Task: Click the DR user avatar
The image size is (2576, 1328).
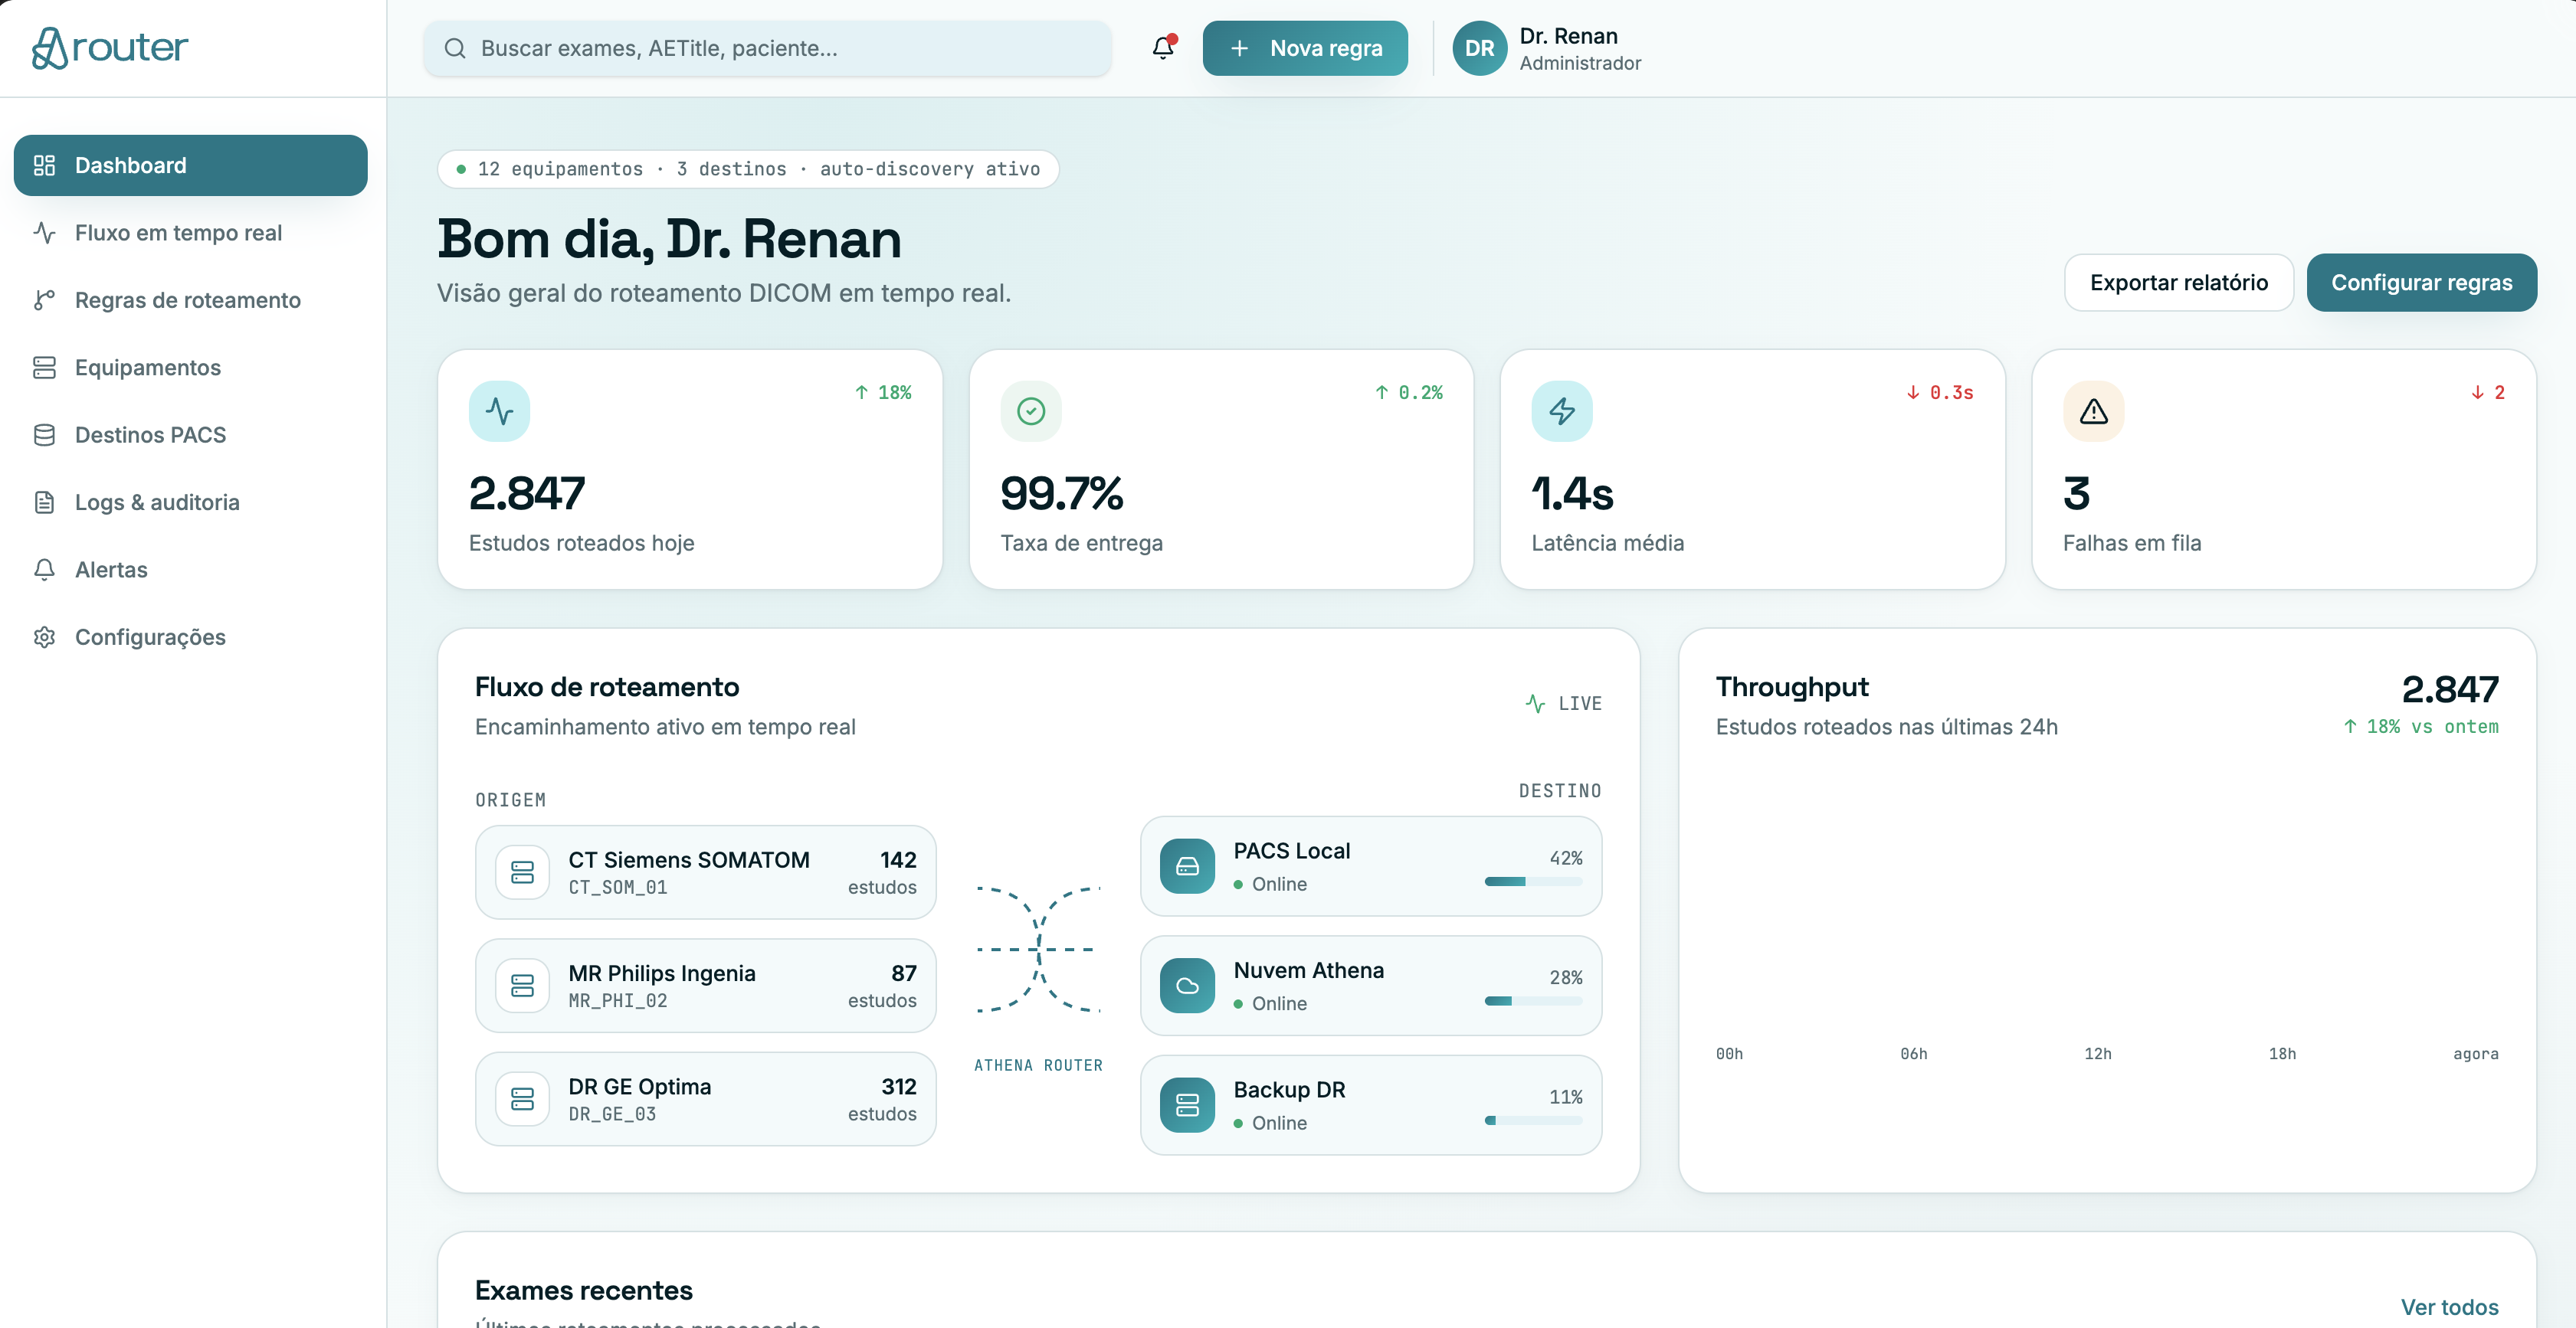Action: pos(1479,48)
